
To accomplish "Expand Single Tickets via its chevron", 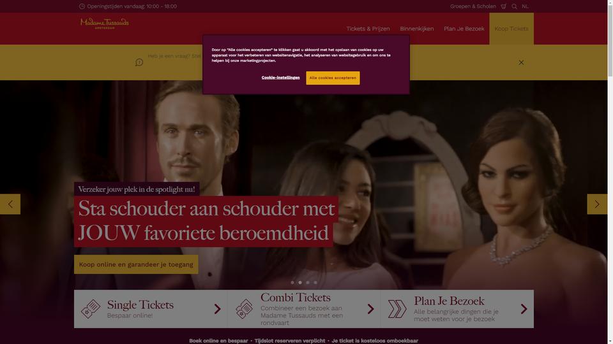I will [217, 309].
